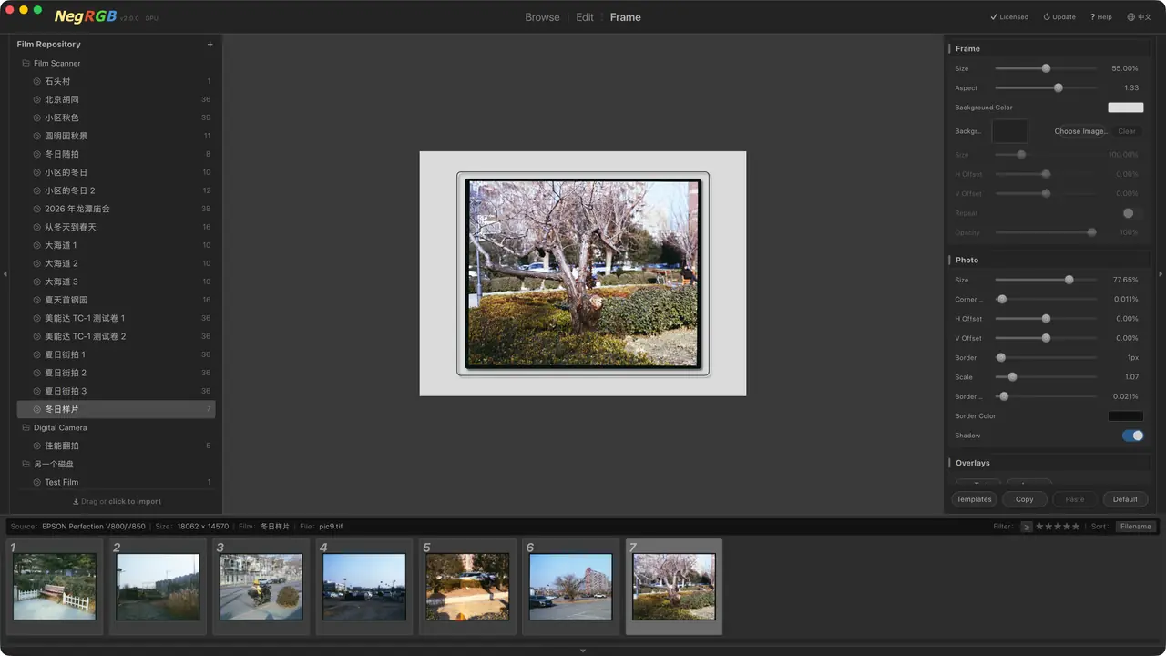This screenshot has height=656, width=1166.
Task: Click the film icon beside 圆明园秋景
Action: pos(37,136)
